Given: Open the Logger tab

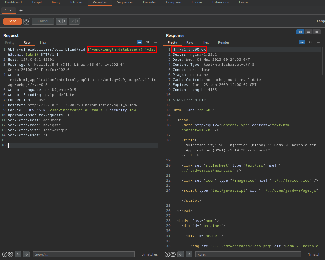Looking at the screenshot, I should tap(197, 2).
